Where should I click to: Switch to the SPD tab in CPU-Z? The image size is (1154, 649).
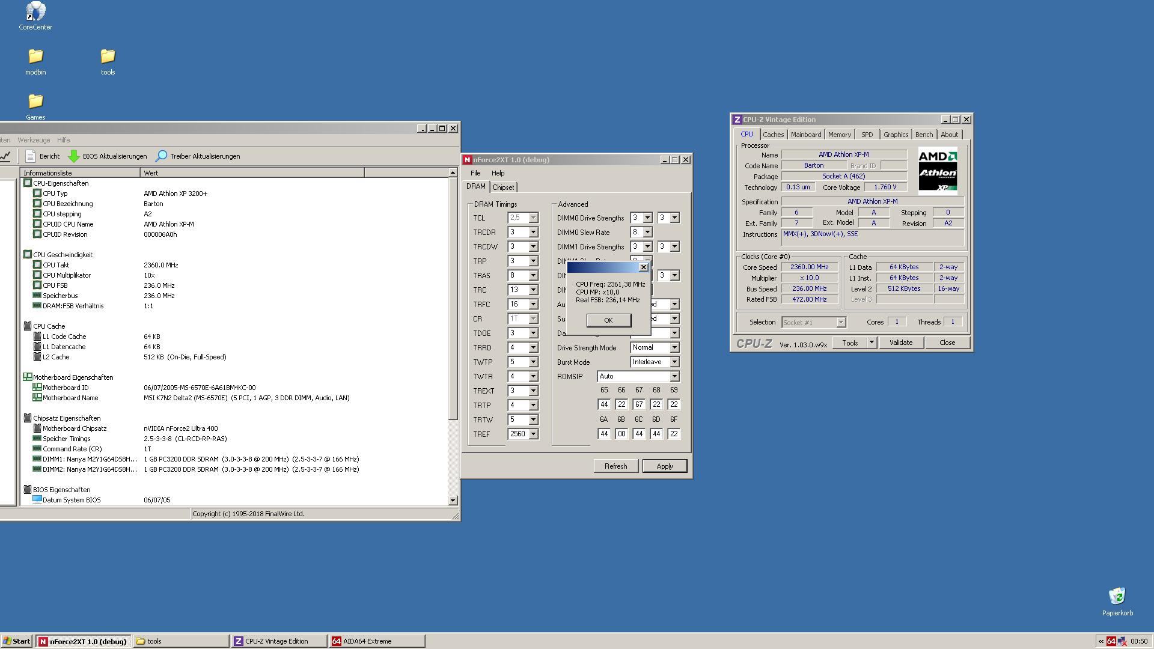coord(867,135)
